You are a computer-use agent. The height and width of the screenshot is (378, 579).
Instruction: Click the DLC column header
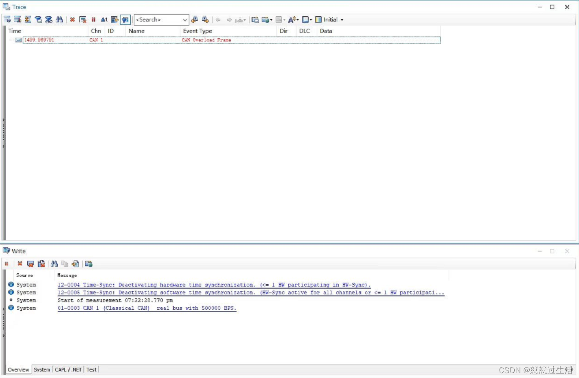307,31
